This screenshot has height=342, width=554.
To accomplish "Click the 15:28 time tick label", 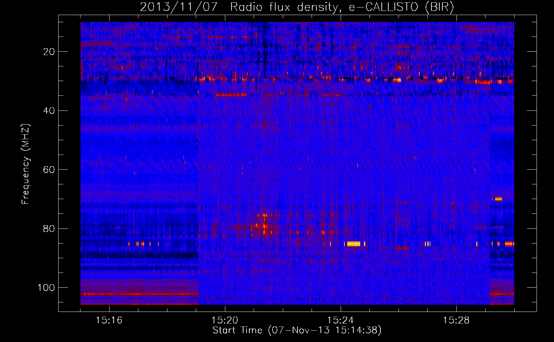I will pyautogui.click(x=456, y=320).
